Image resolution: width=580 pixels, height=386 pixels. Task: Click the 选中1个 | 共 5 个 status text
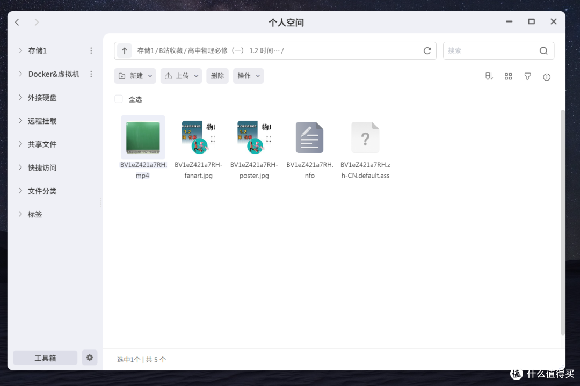coord(141,359)
